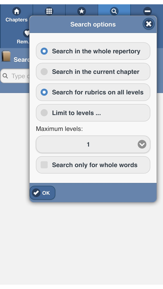
Task: Open the Maximum levels dropdown
Action: point(93,144)
